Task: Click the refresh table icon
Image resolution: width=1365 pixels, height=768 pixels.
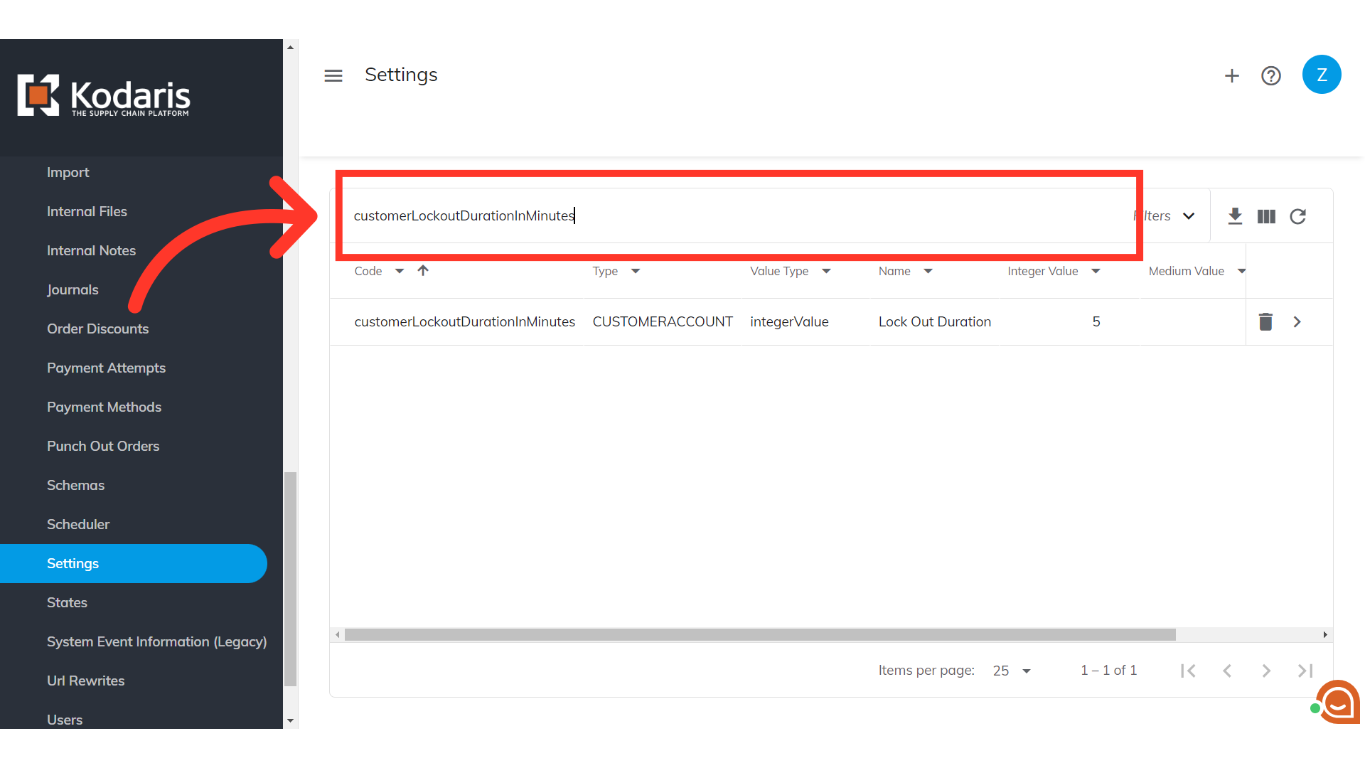Action: coord(1298,216)
